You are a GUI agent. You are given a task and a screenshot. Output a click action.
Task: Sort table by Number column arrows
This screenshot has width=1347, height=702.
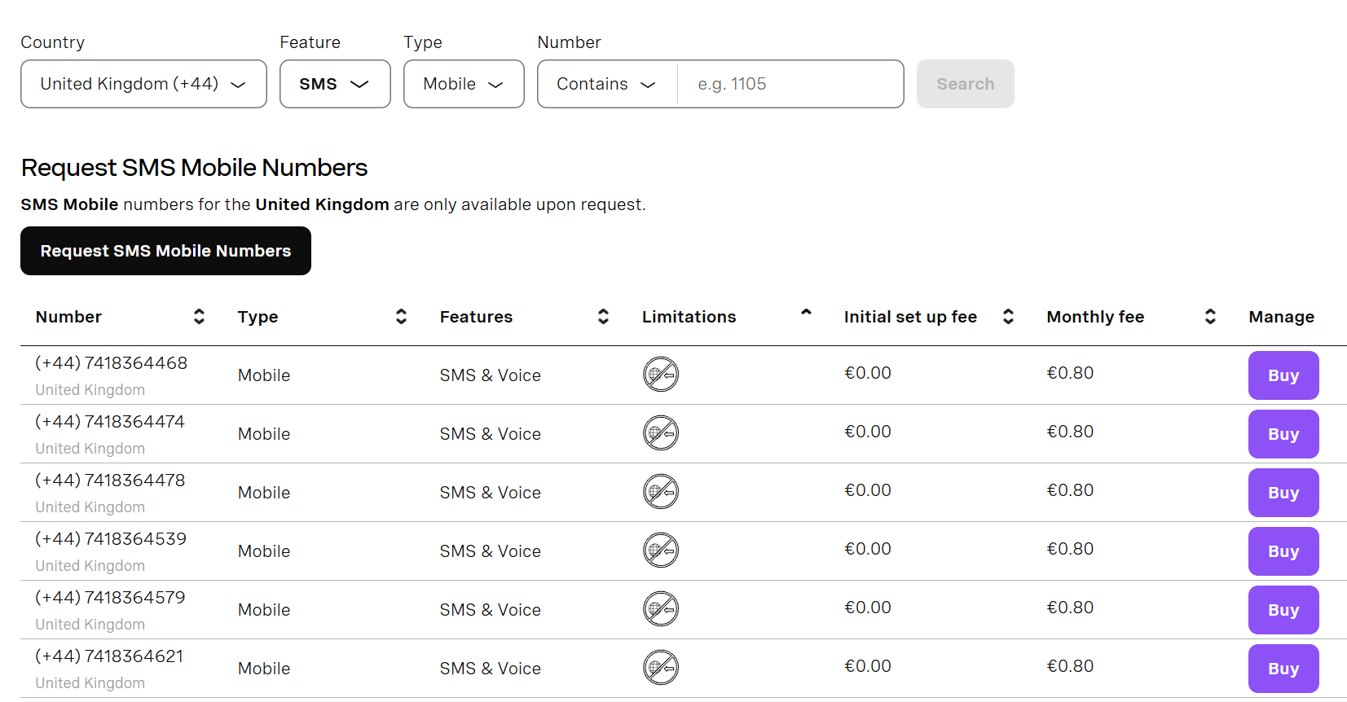tap(199, 317)
